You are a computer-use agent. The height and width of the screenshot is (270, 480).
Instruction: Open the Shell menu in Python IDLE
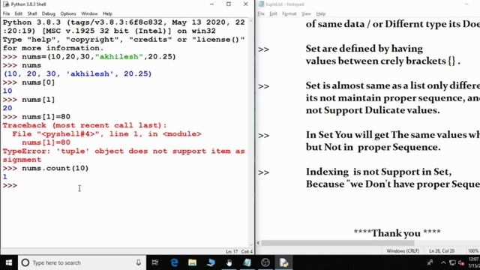[31, 13]
